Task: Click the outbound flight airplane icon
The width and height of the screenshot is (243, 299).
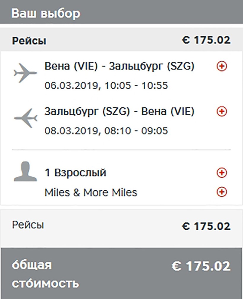Action: (25, 73)
